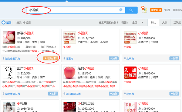Open the 美女直播 orange tag

point(156,10)
